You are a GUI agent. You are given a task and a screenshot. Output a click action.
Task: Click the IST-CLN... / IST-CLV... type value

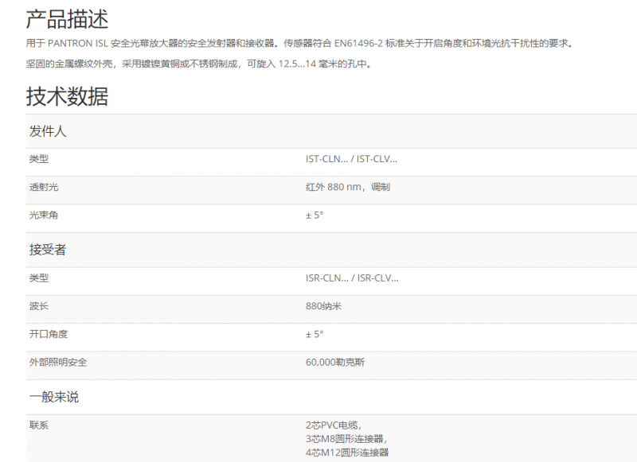(351, 159)
